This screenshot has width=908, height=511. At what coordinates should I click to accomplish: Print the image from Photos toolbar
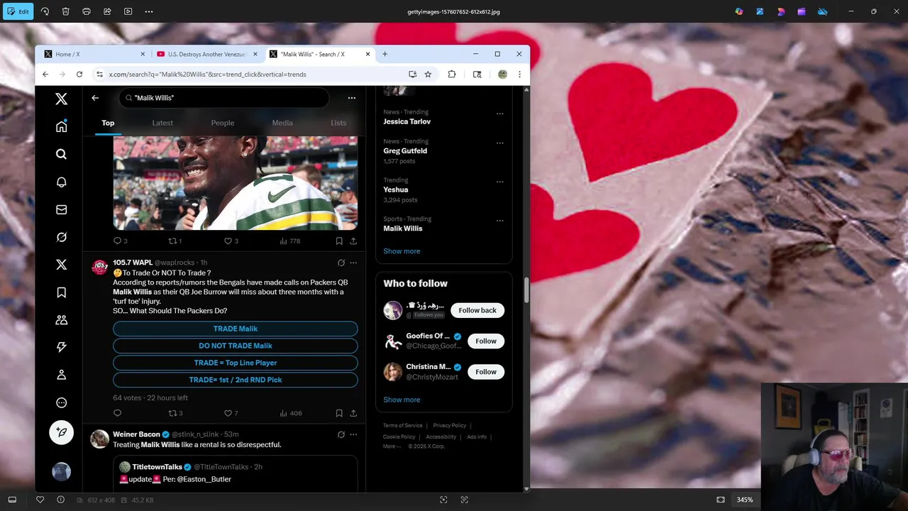coord(87,11)
